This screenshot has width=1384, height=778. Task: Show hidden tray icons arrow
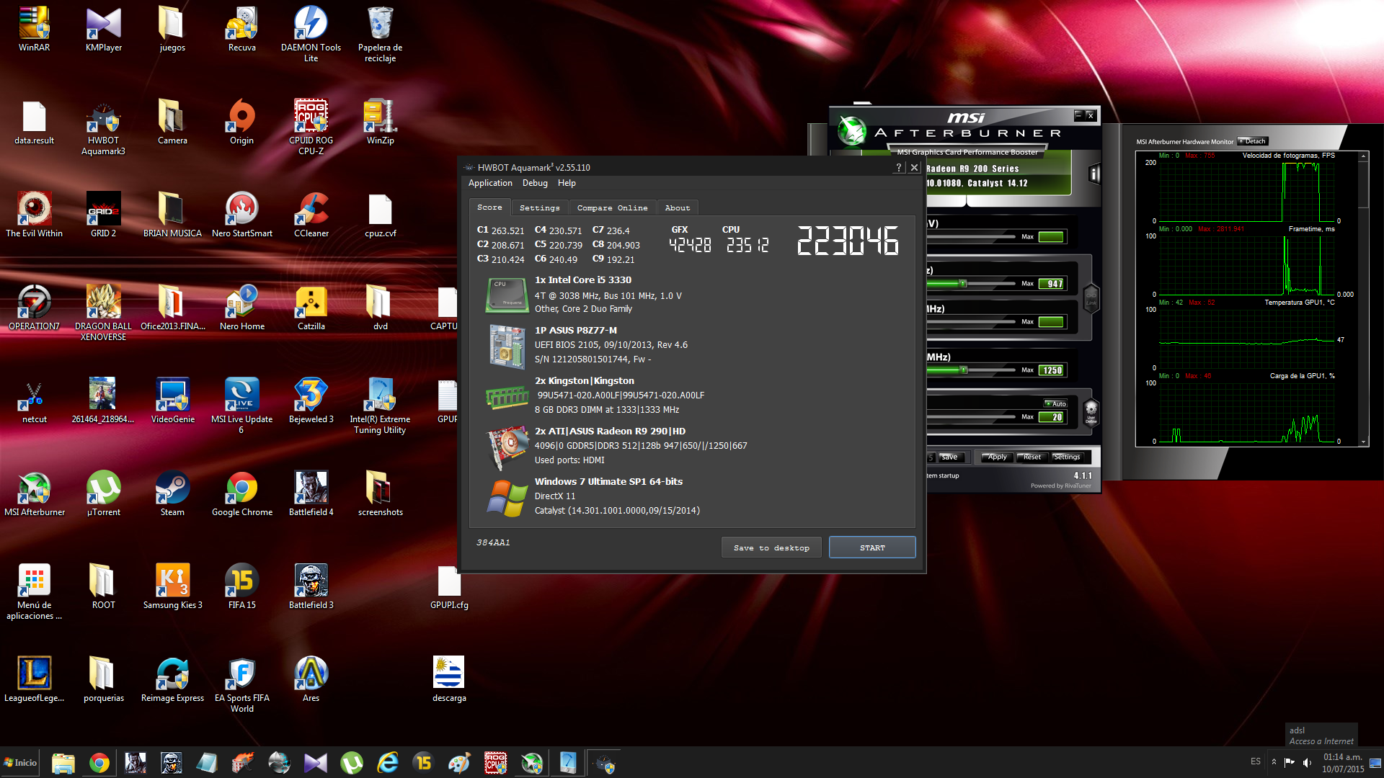point(1274,762)
